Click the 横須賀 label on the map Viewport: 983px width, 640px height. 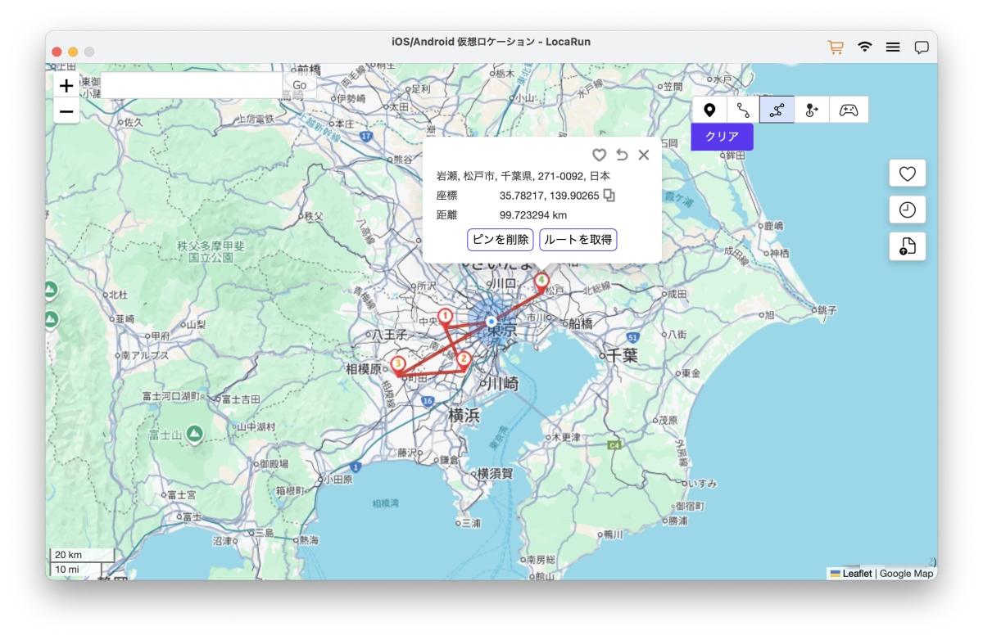pos(496,473)
